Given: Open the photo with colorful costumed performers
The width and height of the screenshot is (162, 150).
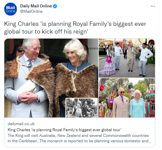Looking at the screenshot, I should click(x=127, y=98).
